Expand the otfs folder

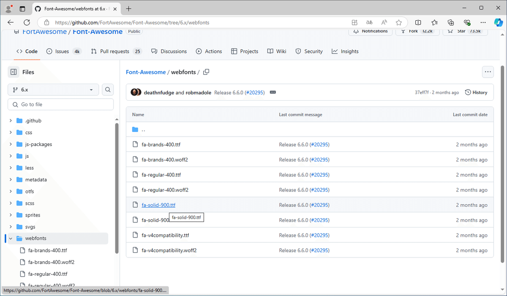[11, 192]
